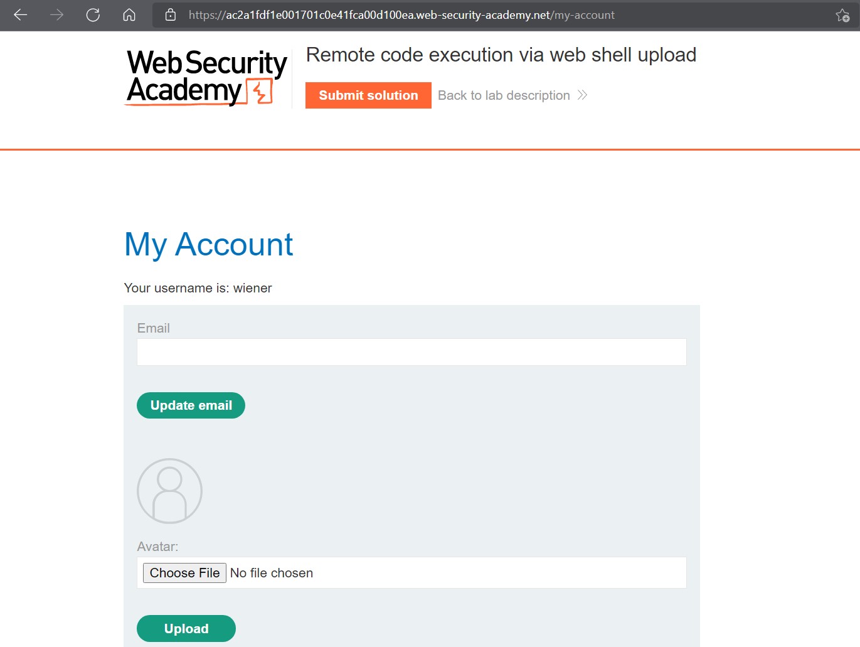Focus the Email input field
Viewport: 860px width, 647px height.
[411, 352]
